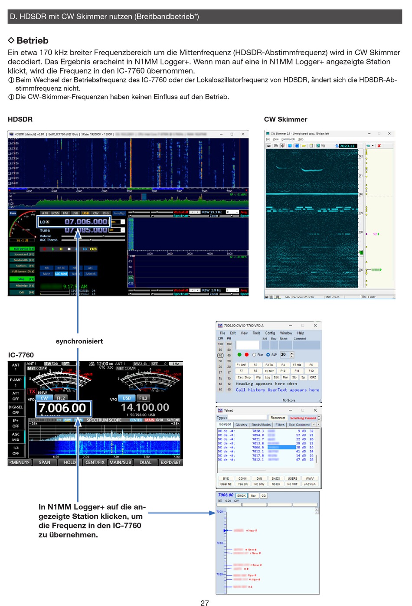Click the blue fast-forward icon in HDSDR
Image resolution: width=412 pixels, height=606 pixels.
click(x=85, y=249)
